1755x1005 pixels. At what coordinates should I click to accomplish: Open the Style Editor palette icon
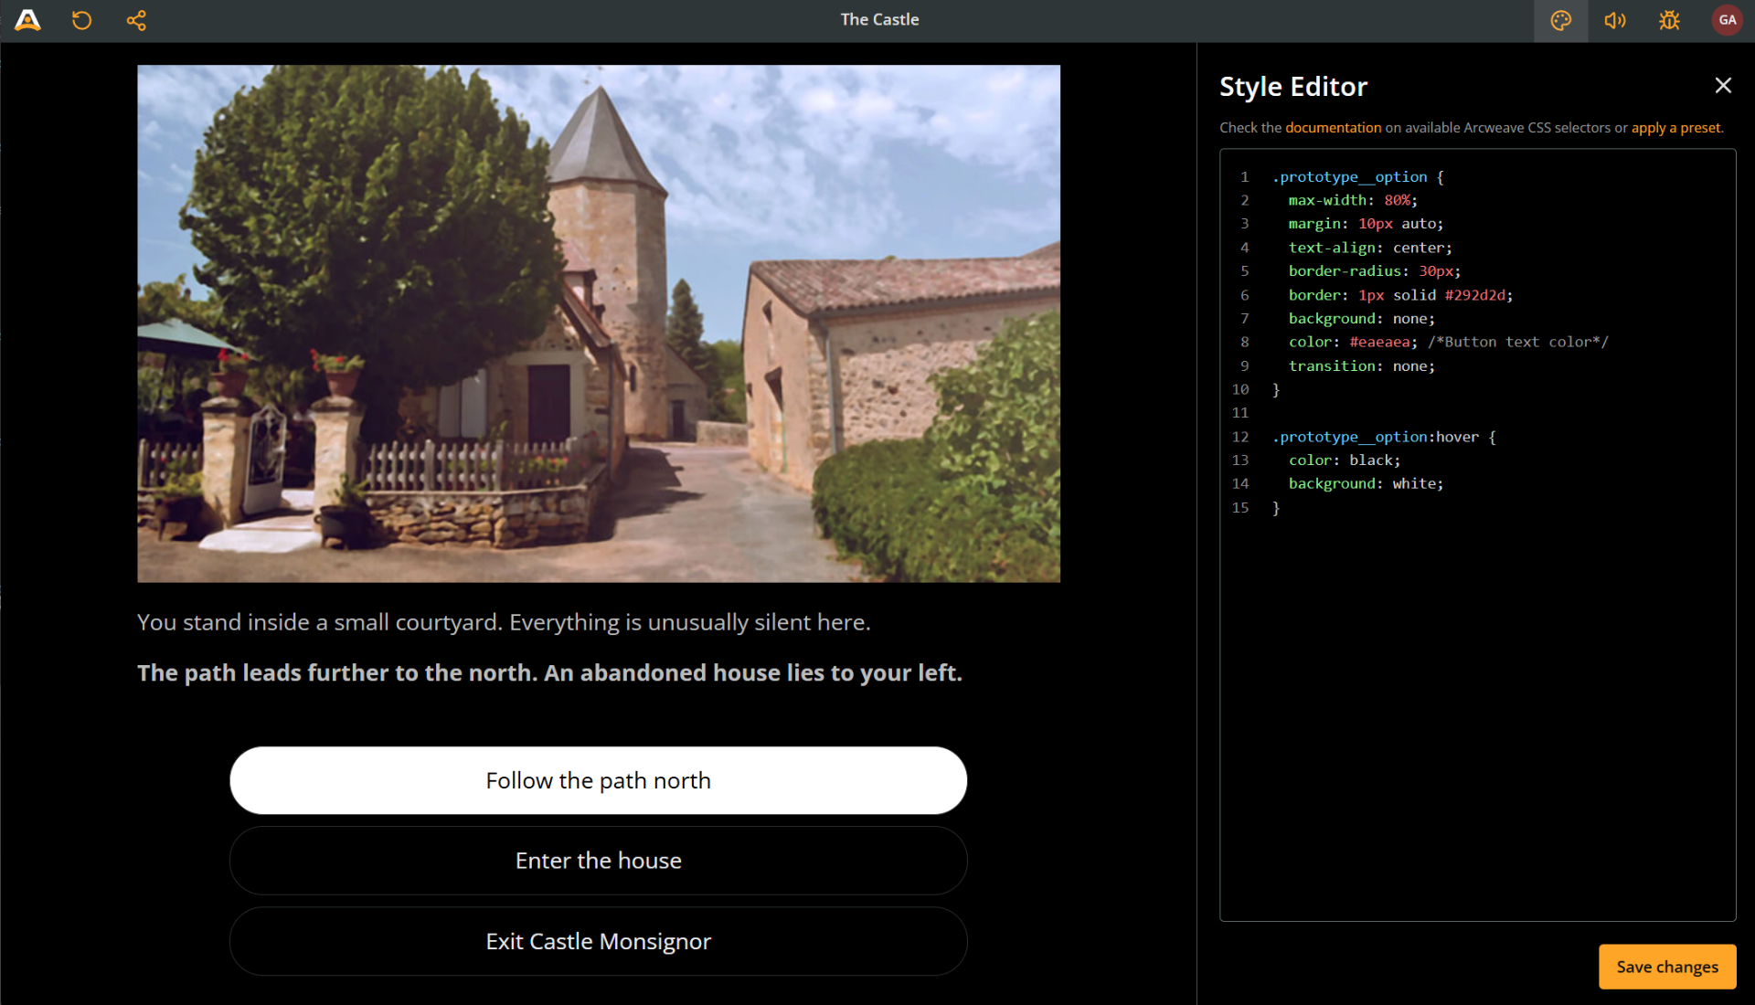[1560, 20]
